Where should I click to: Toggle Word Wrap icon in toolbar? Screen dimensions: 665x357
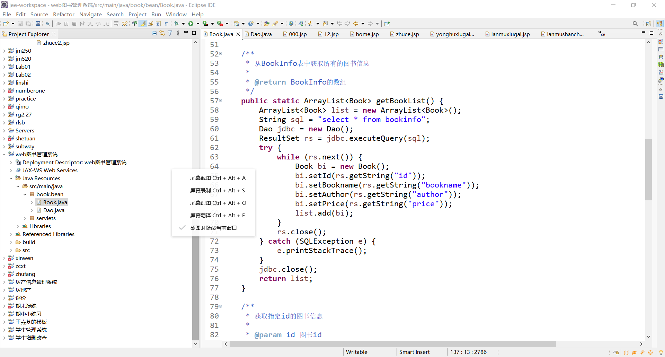[x=150, y=24]
